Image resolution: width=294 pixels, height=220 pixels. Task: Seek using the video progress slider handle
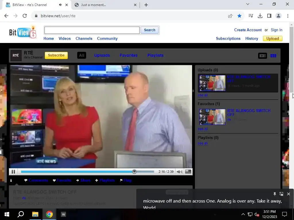(x=134, y=172)
